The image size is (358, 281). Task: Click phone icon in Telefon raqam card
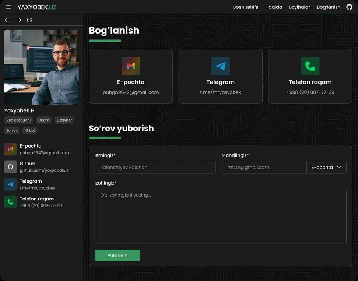[x=310, y=66]
